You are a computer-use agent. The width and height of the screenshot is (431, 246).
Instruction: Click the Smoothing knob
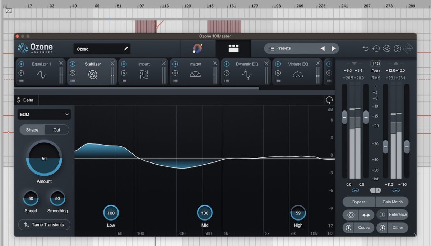pyautogui.click(x=57, y=198)
